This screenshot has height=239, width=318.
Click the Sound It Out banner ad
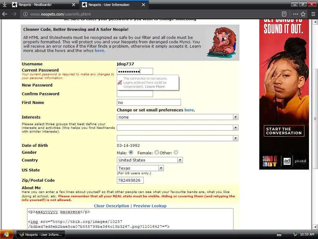[284, 94]
